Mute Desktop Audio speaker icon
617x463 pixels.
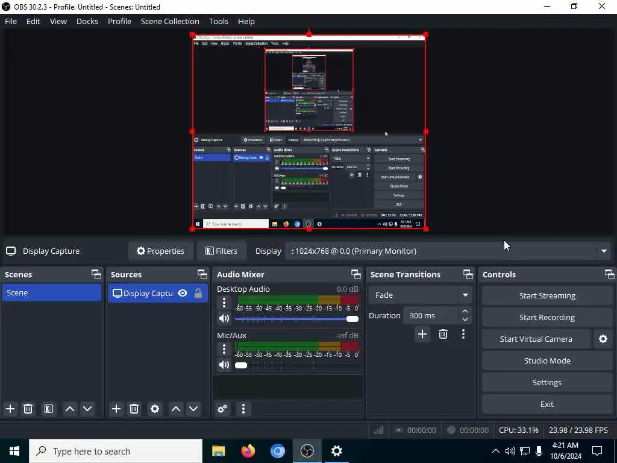pyautogui.click(x=224, y=318)
